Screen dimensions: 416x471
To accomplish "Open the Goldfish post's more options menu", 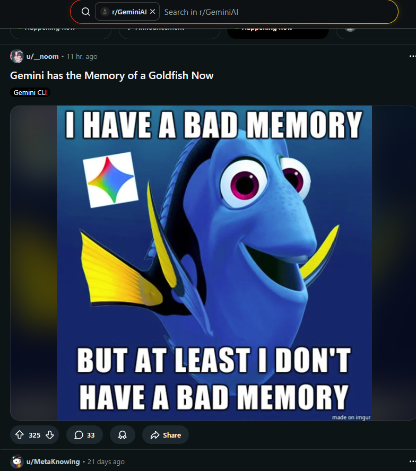I will coord(412,56).
